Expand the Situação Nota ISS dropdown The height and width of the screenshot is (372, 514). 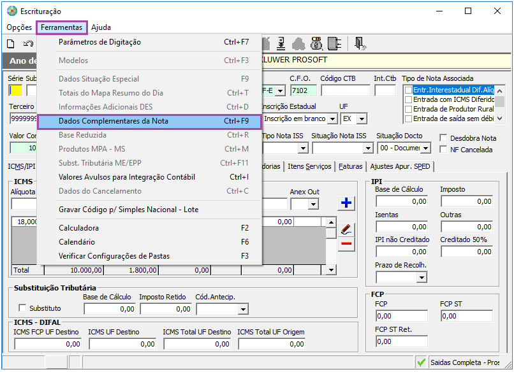pos(368,148)
